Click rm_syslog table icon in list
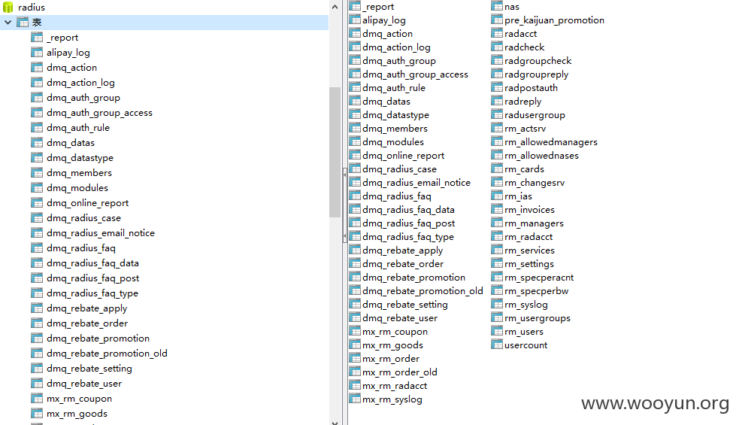Image resolution: width=736 pixels, height=425 pixels. click(497, 305)
